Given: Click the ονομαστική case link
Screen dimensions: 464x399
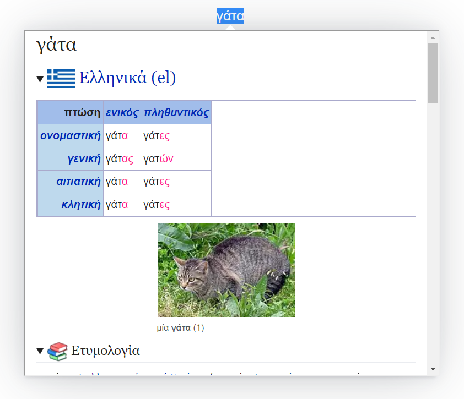Looking at the screenshot, I should pyautogui.click(x=70, y=135).
